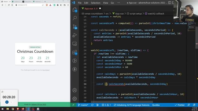
Task: Expand the timer widget with top-left icon
Action: click(x=2, y=92)
